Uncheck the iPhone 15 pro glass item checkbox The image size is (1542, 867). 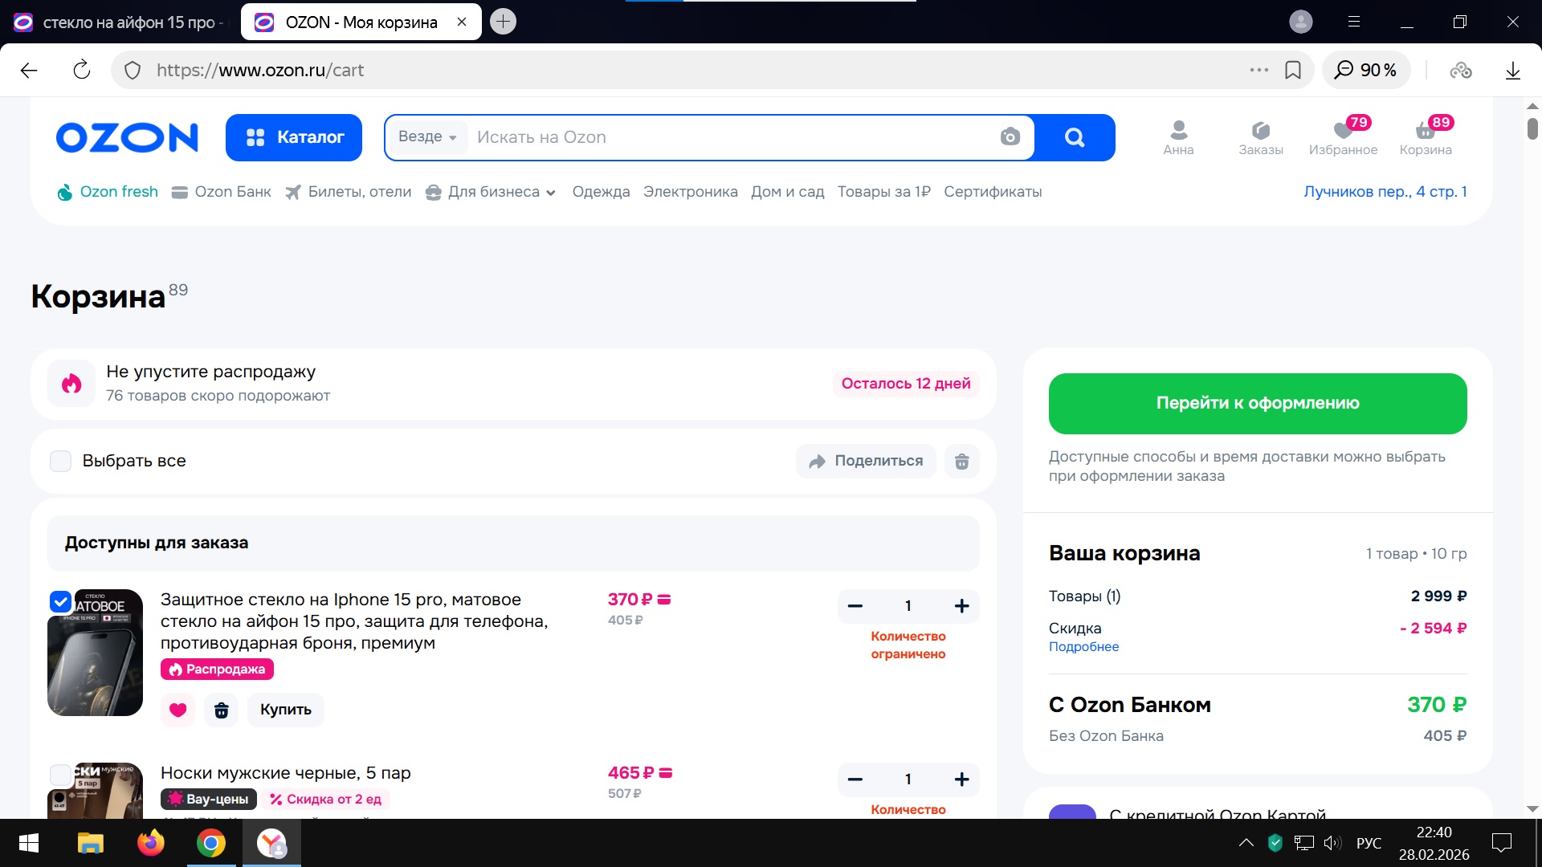point(61,601)
